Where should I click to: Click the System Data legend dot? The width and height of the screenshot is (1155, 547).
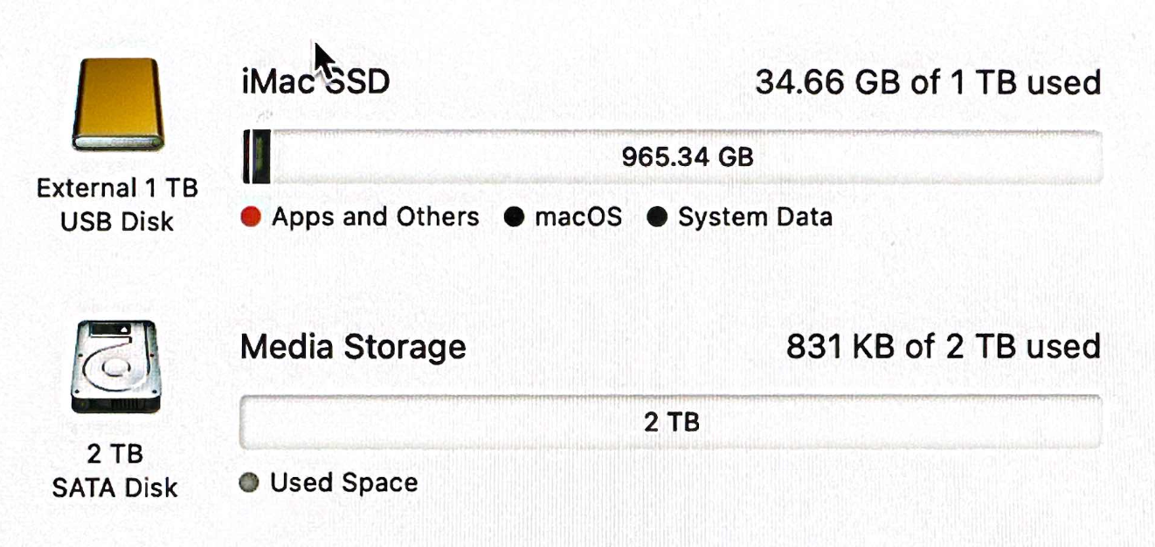pyautogui.click(x=657, y=218)
